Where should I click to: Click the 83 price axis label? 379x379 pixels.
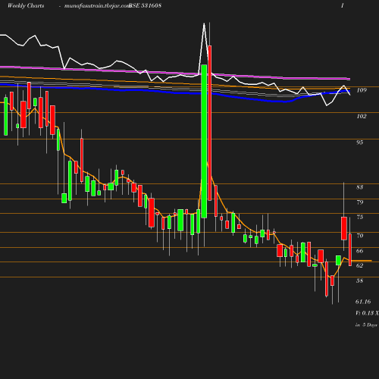click(359, 187)
